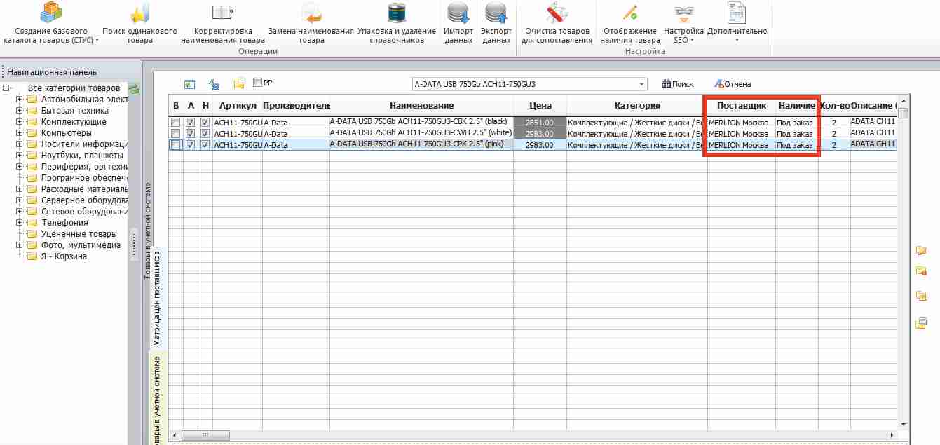Image resolution: width=940 pixels, height=445 pixels.
Task: Click the price cell 2851.00
Action: coord(540,123)
